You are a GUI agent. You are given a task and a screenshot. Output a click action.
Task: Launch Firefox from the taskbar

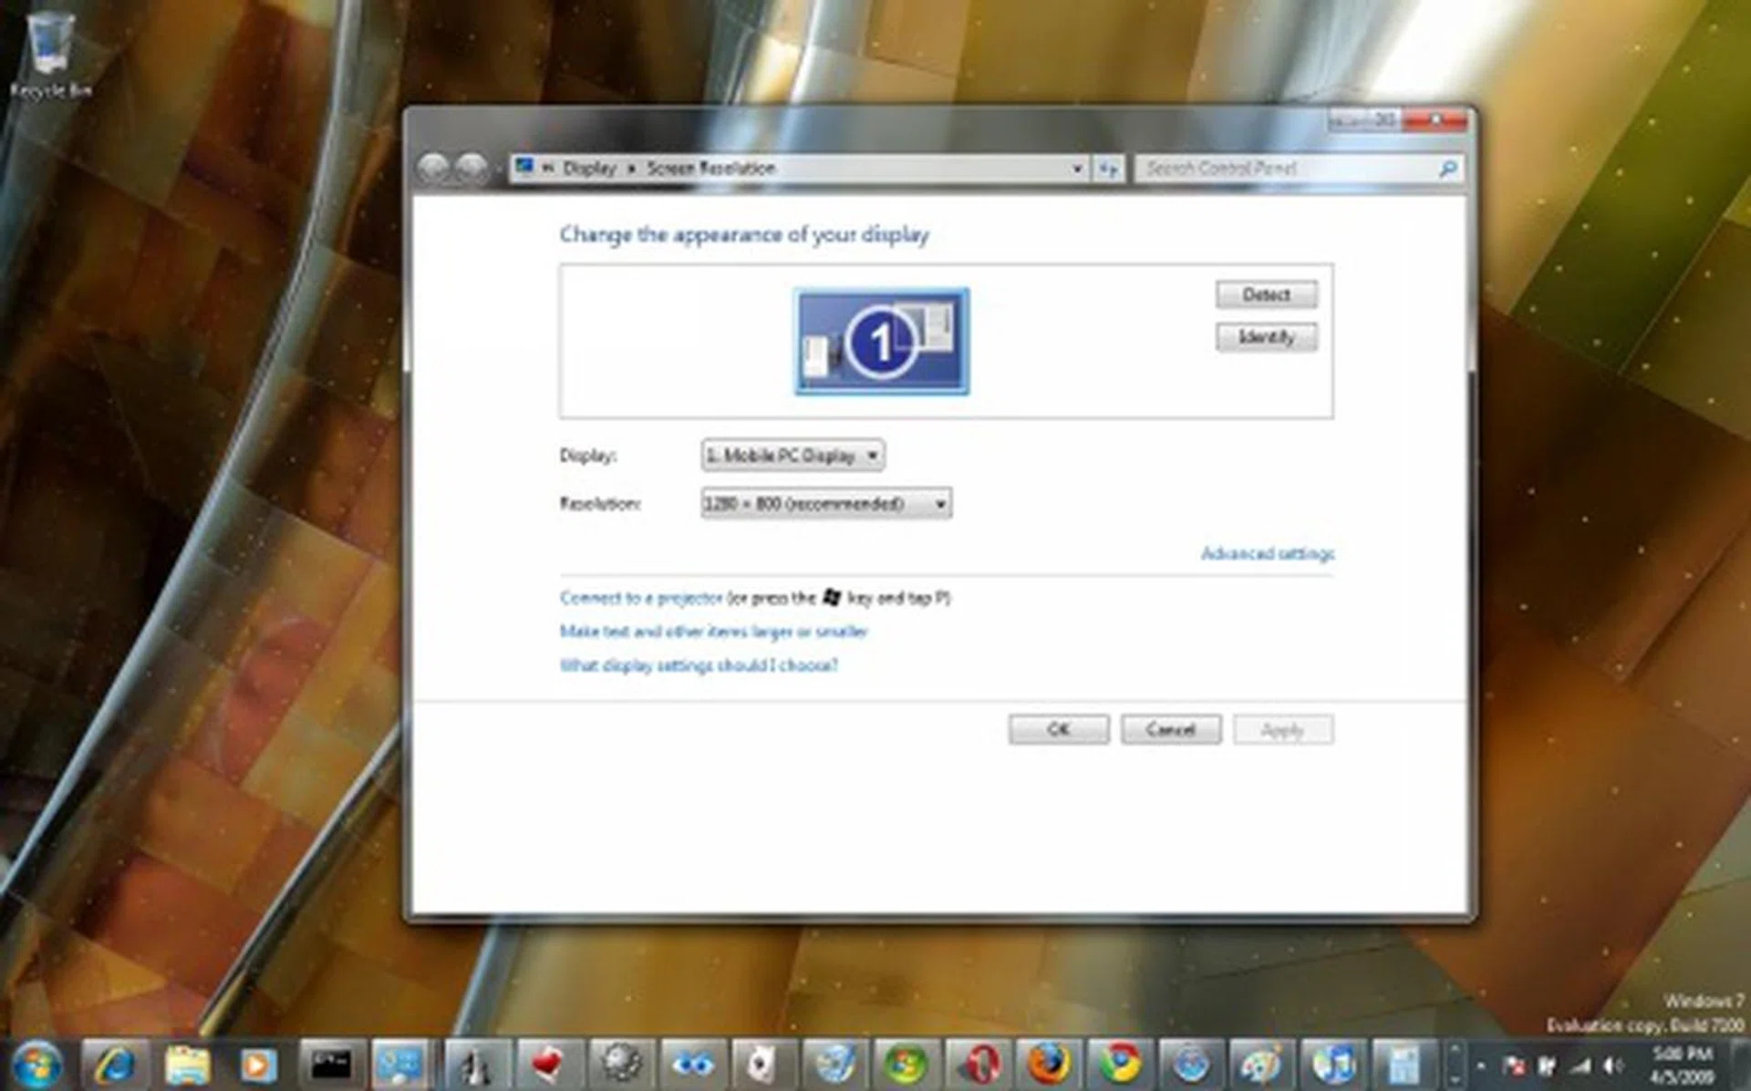(x=1049, y=1064)
